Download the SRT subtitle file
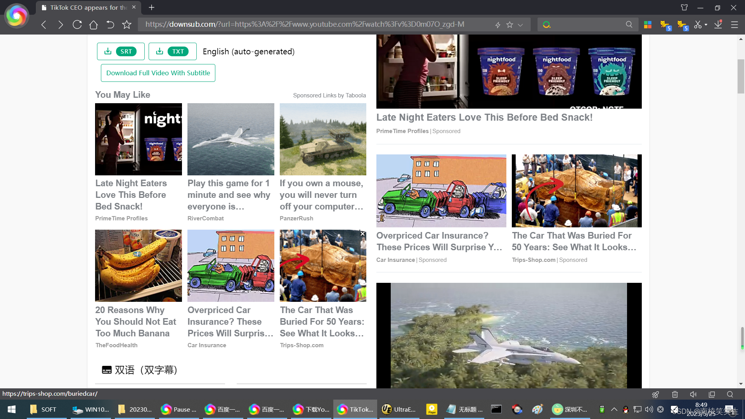Image resolution: width=745 pixels, height=419 pixels. pyautogui.click(x=121, y=51)
